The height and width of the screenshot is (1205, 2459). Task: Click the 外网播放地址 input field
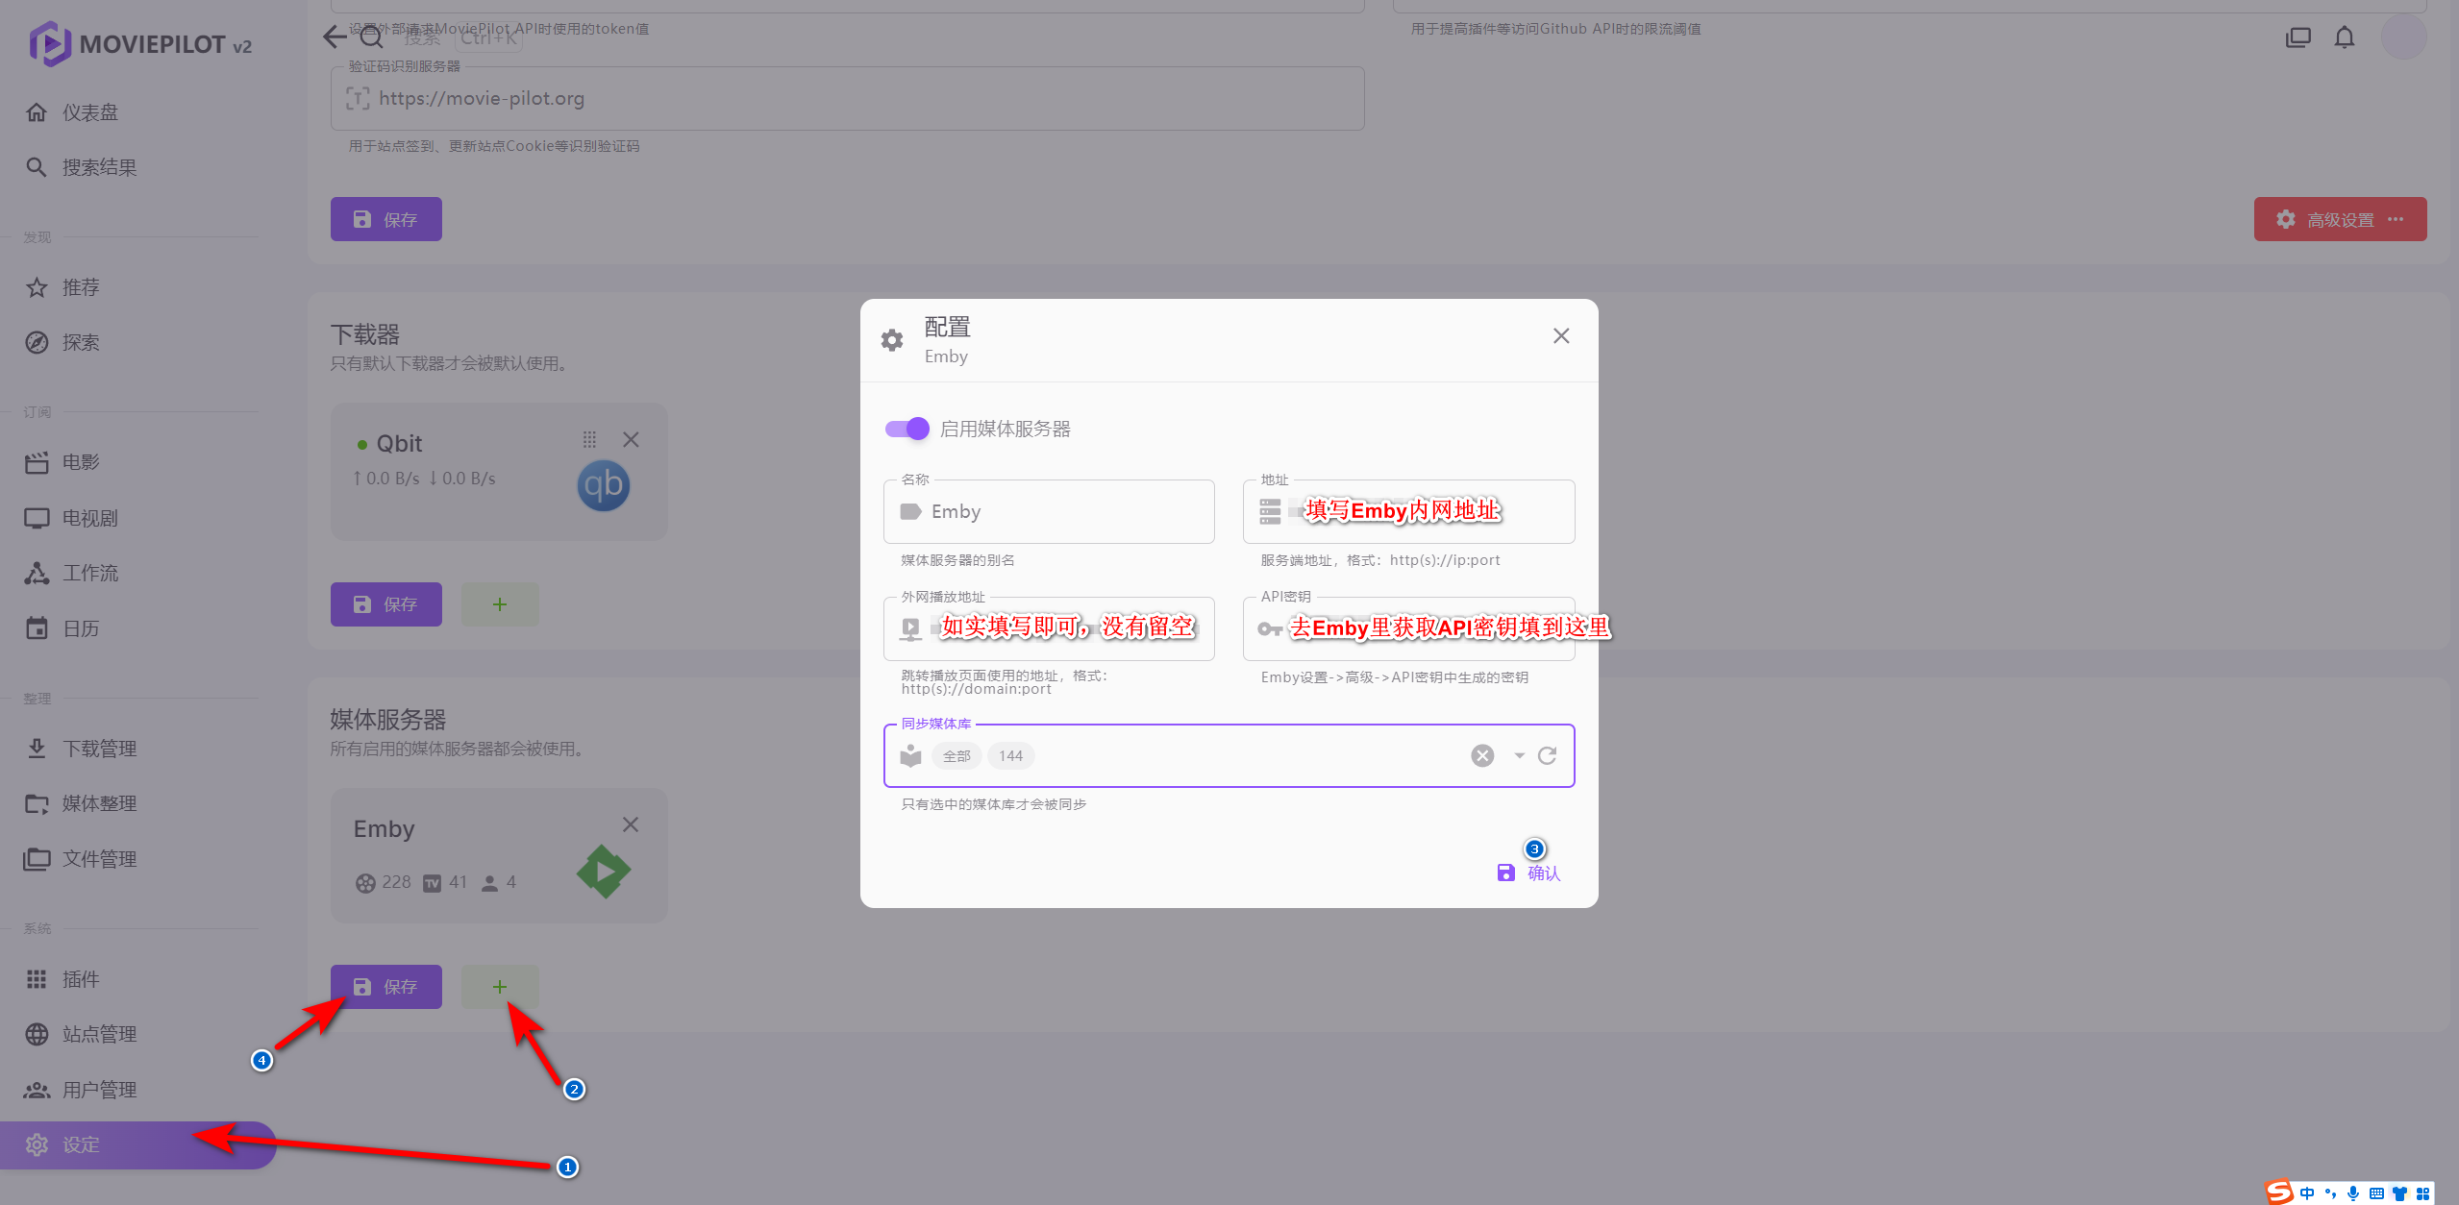(1049, 628)
